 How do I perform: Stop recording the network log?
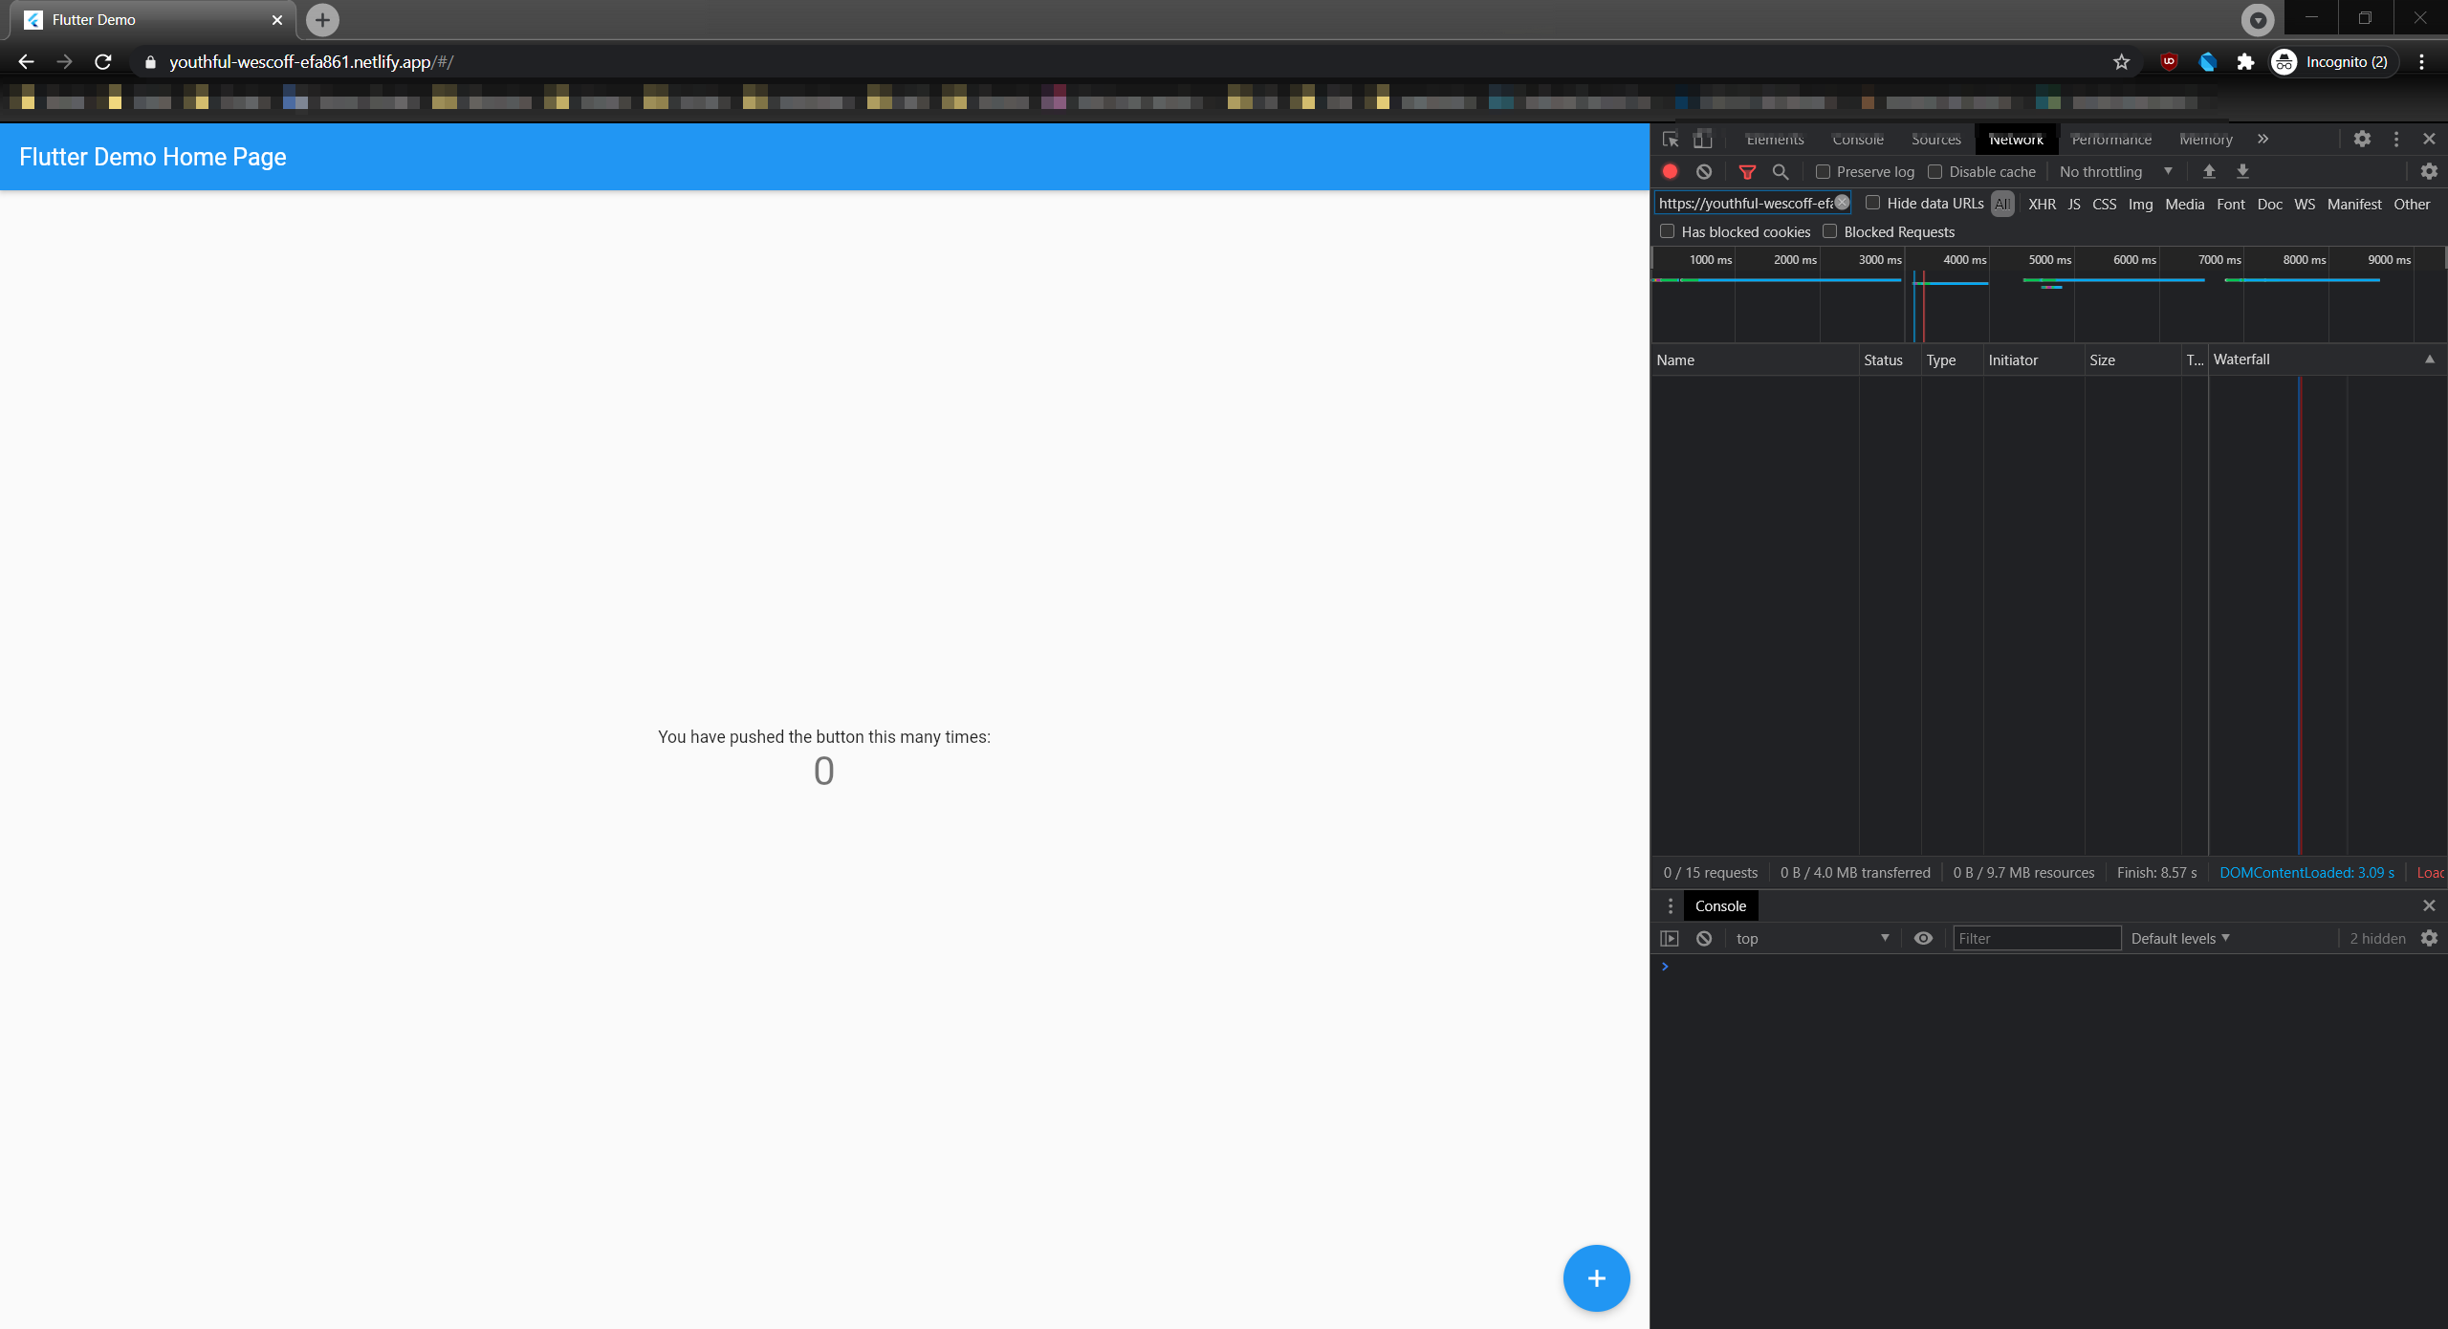1671,171
